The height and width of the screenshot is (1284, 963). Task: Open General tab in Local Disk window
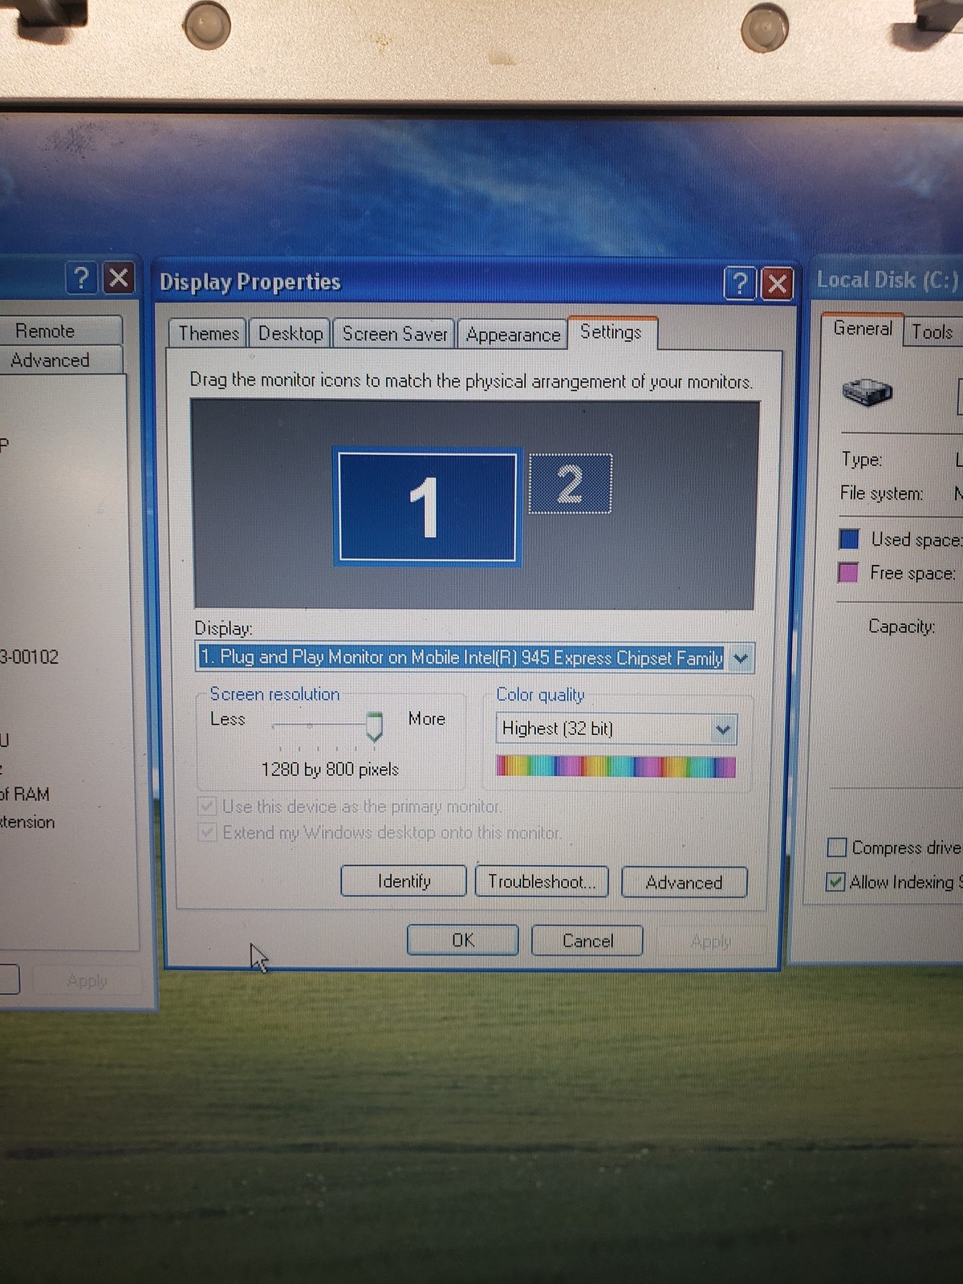coord(863,328)
